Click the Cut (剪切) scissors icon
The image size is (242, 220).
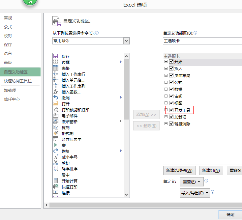(x=56, y=163)
